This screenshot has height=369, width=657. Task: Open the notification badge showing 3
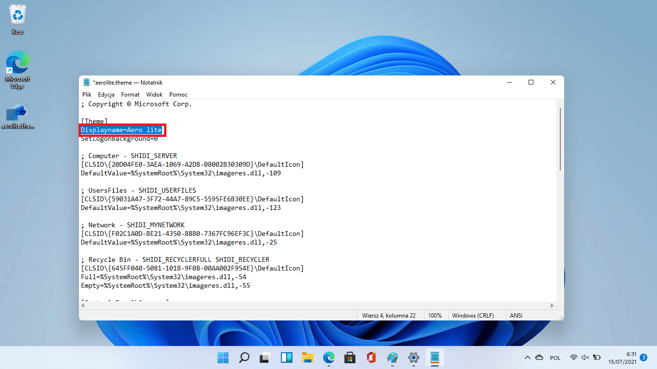(644, 357)
